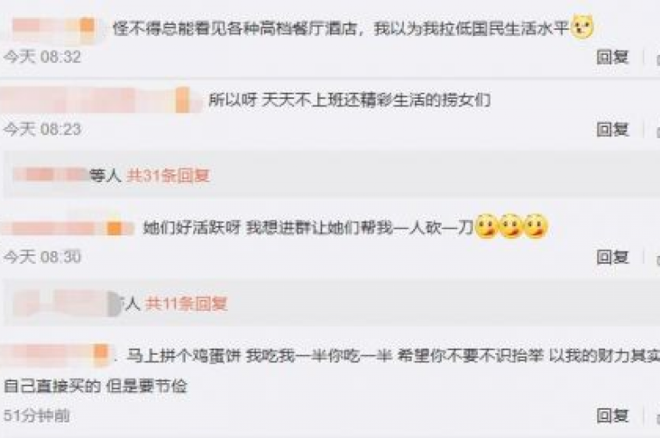Click 回复 on the 今天 08:23 comment
Screen dimensions: 660x438
(613, 129)
